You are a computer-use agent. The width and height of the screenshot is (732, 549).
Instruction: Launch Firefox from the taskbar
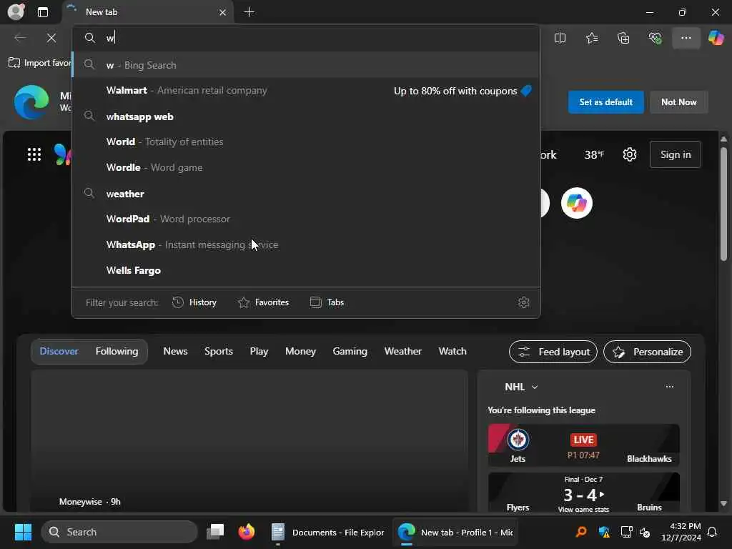(x=247, y=532)
